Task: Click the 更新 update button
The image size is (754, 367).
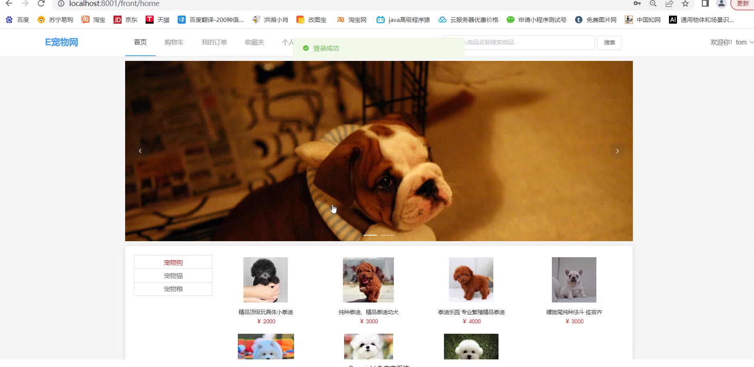Action: [742, 4]
